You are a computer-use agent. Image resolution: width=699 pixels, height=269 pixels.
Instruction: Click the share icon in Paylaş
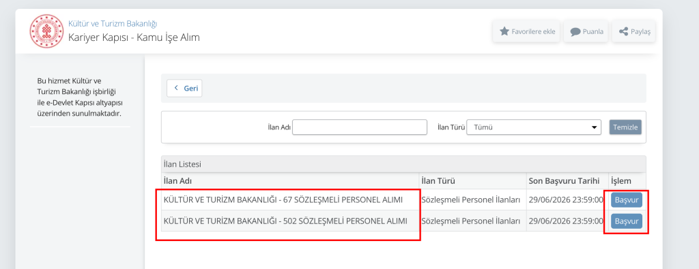pyautogui.click(x=624, y=31)
